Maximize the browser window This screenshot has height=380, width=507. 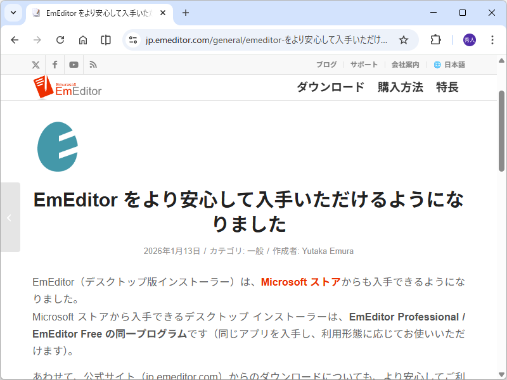[463, 13]
